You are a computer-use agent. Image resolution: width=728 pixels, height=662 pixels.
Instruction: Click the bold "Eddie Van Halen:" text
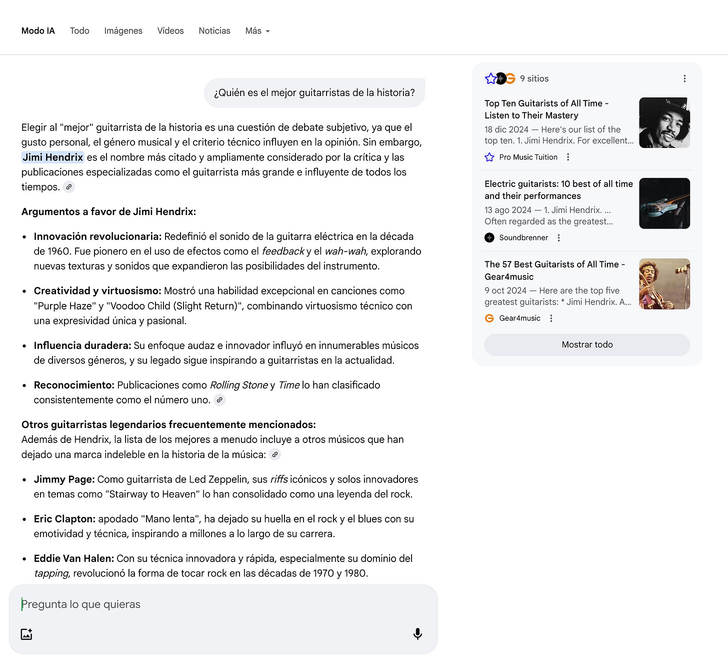(x=74, y=558)
